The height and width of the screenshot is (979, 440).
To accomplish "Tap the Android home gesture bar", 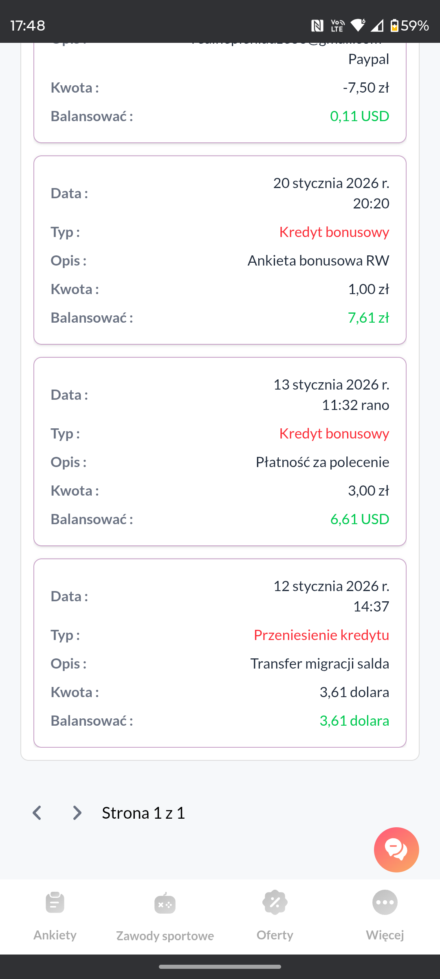I will (220, 967).
